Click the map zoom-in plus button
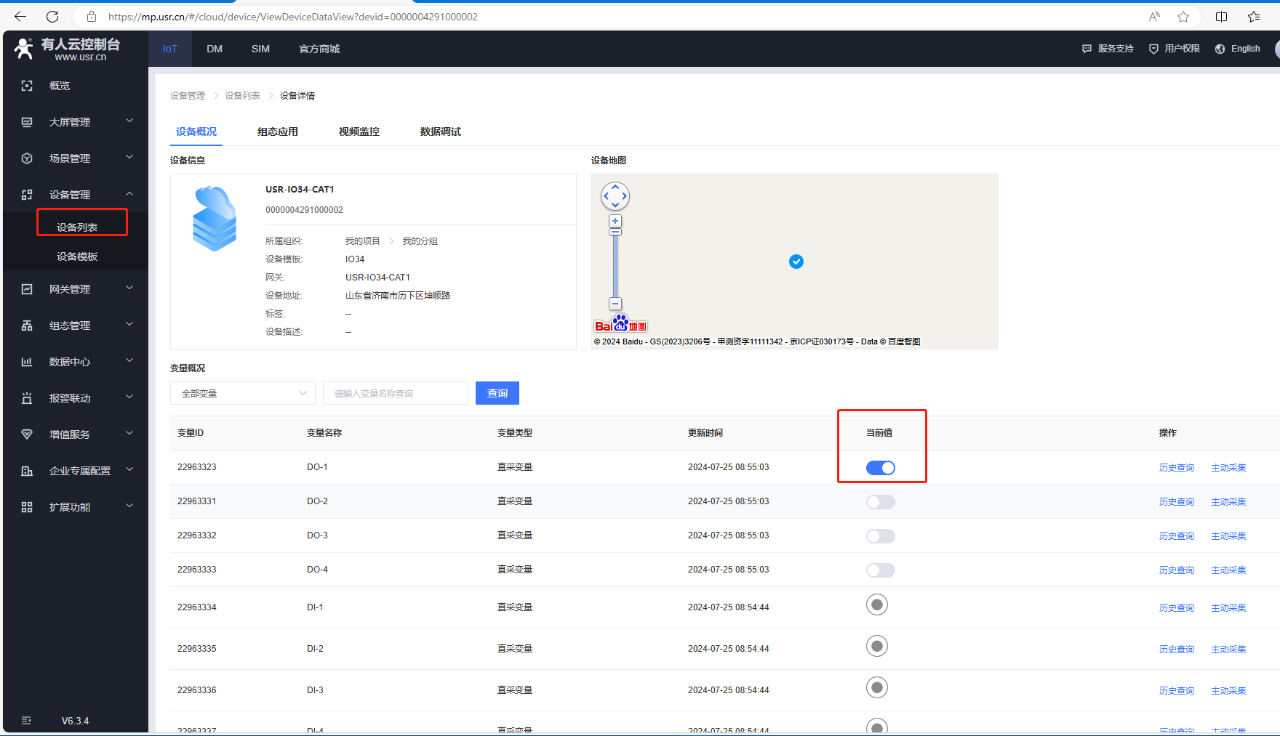The image size is (1280, 736). pyautogui.click(x=615, y=221)
